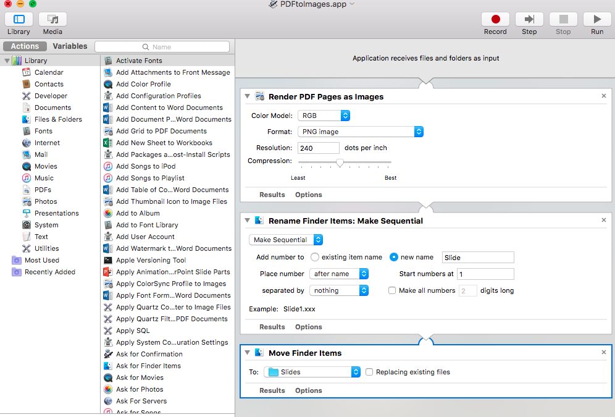Click the 'Start numbers at' field
The width and height of the screenshot is (615, 417).
(485, 274)
